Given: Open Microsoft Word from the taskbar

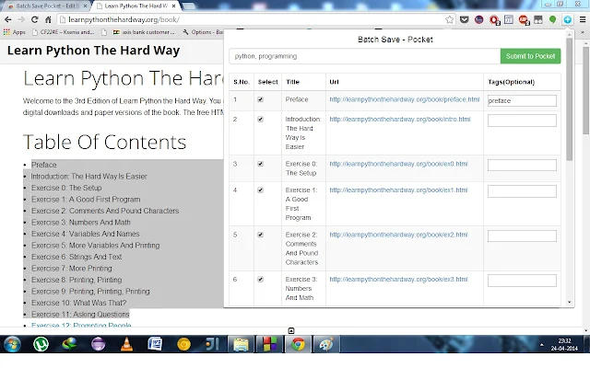Looking at the screenshot, I should (155, 344).
